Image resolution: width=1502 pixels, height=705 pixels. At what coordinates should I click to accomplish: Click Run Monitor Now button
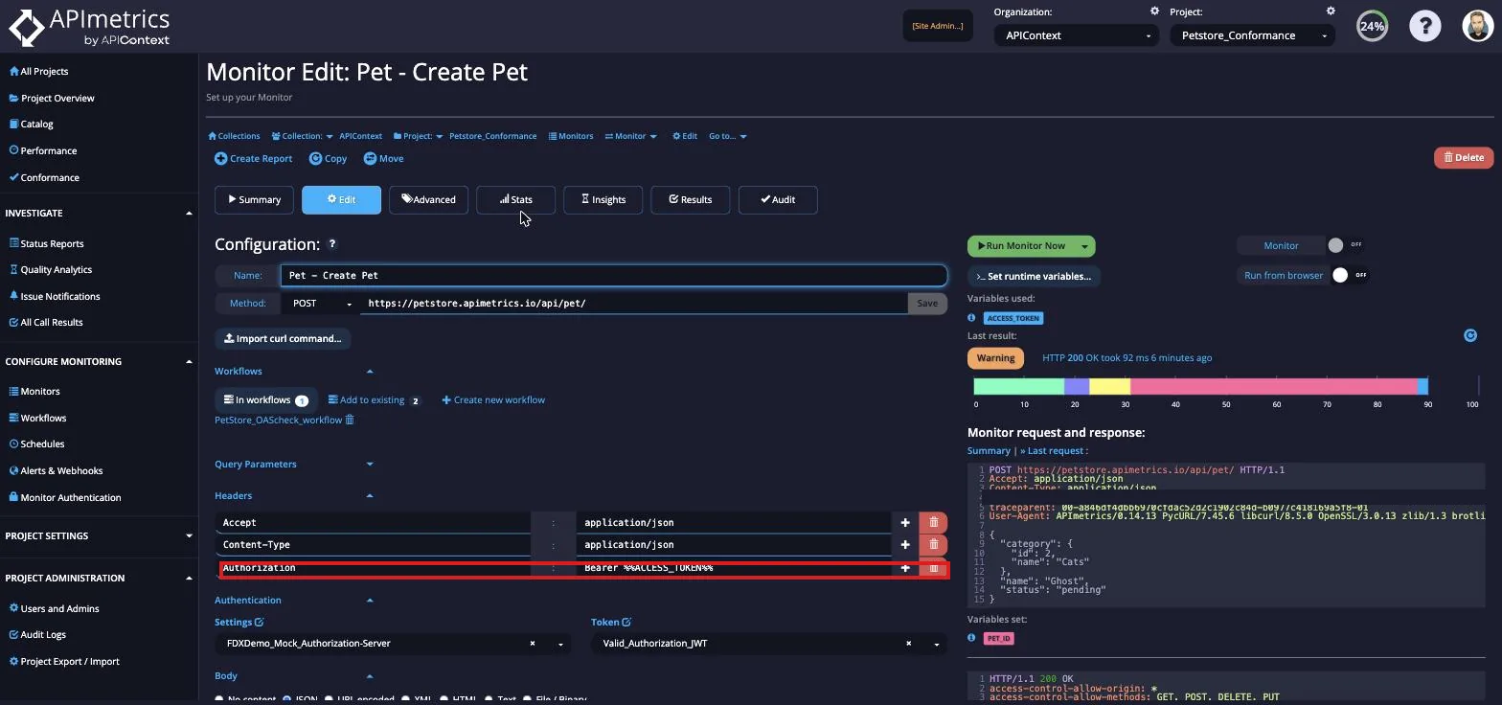(x=1021, y=246)
